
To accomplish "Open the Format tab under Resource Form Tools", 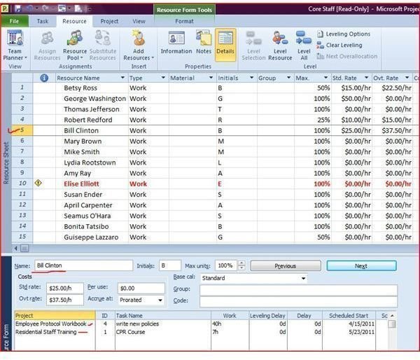I will (184, 21).
